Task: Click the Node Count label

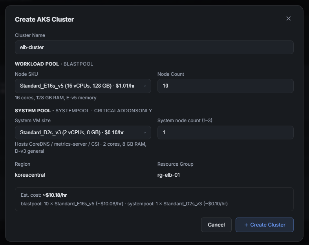Action: (171, 74)
